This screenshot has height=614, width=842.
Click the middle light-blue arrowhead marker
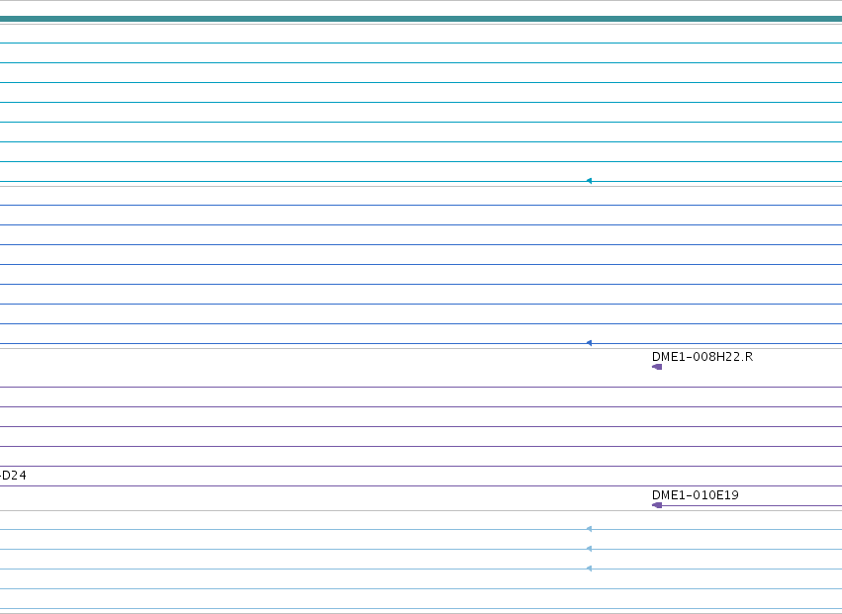[589, 549]
